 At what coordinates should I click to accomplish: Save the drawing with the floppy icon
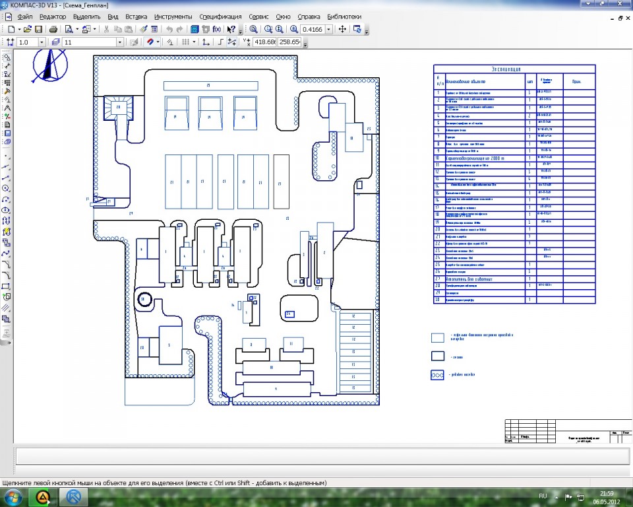38,29
